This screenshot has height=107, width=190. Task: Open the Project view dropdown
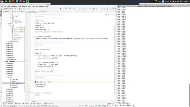pyautogui.click(x=7, y=12)
